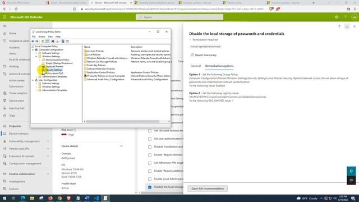The width and height of the screenshot is (359, 202).
Task: Click the up-one-level folder toolbar icon
Action: point(43,41)
